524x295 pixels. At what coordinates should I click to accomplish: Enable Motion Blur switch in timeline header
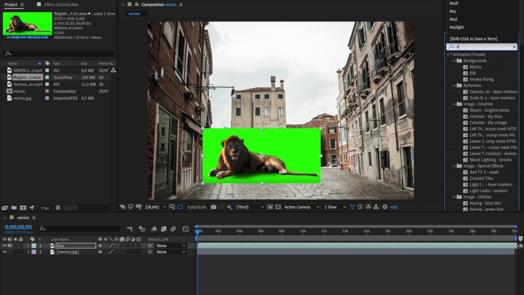[173, 229]
